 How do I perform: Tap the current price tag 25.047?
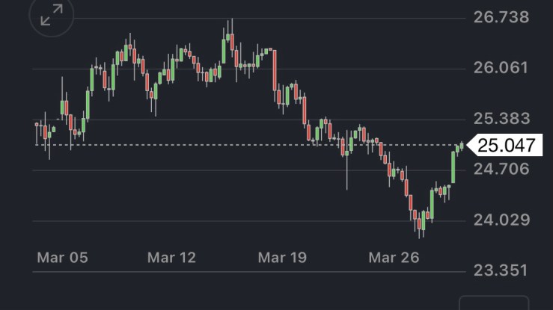(508, 145)
